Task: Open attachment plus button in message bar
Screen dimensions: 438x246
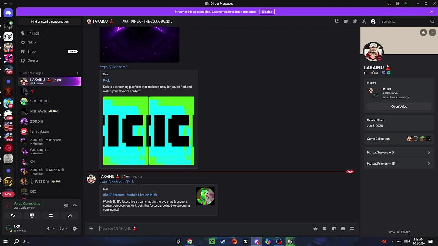Action: pos(91,228)
